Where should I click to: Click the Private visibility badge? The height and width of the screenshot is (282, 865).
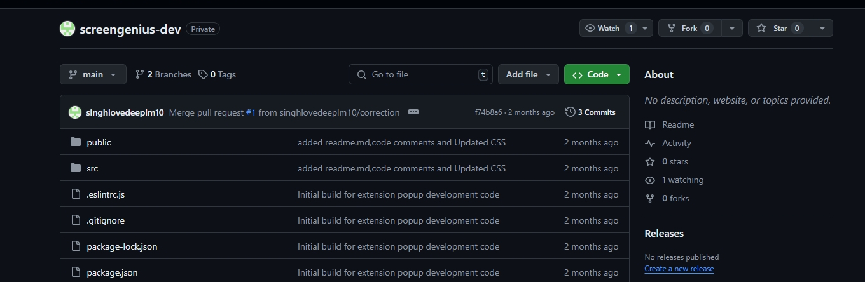[x=203, y=29]
